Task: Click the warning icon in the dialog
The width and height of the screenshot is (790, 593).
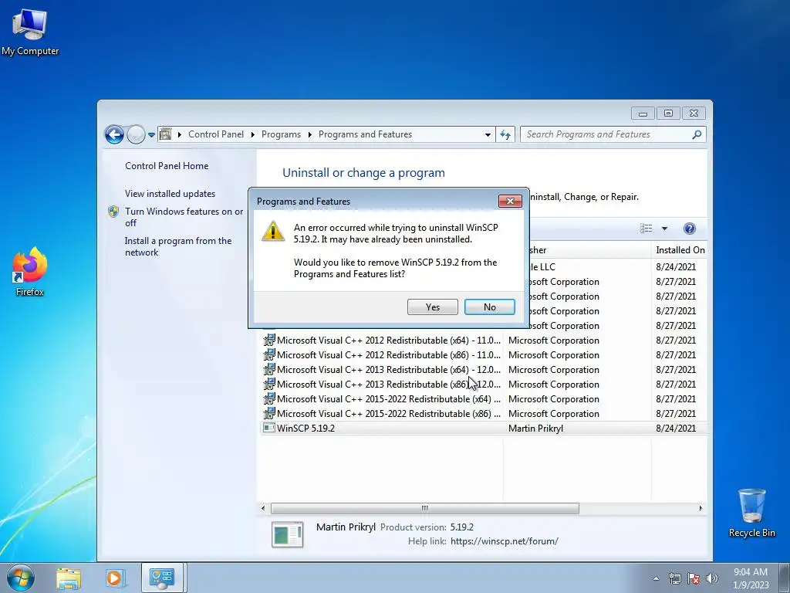Action: (273, 232)
